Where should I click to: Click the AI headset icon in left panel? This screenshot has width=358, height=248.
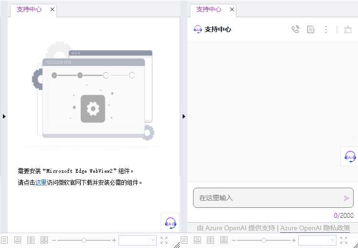tap(170, 223)
